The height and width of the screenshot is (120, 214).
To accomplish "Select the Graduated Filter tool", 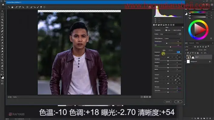I will point(41,7).
